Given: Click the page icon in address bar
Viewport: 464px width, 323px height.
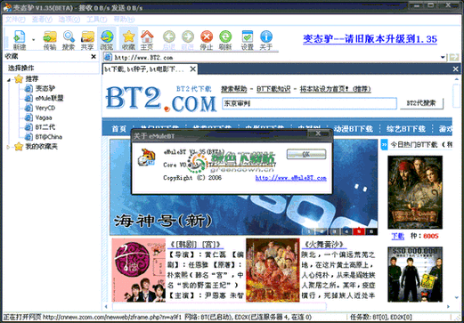Looking at the screenshot, I should (x=108, y=57).
